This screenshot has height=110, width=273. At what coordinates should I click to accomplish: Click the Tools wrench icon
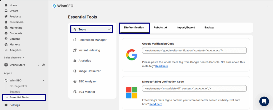point(75,29)
